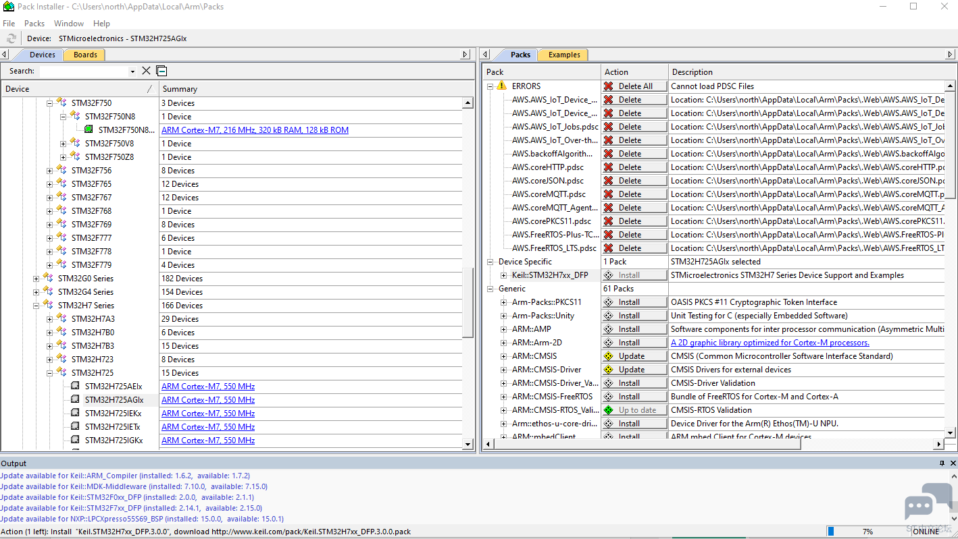This screenshot has width=958, height=539.
Task: Update the ARM::CMSIS-Driver pack
Action: coord(634,370)
